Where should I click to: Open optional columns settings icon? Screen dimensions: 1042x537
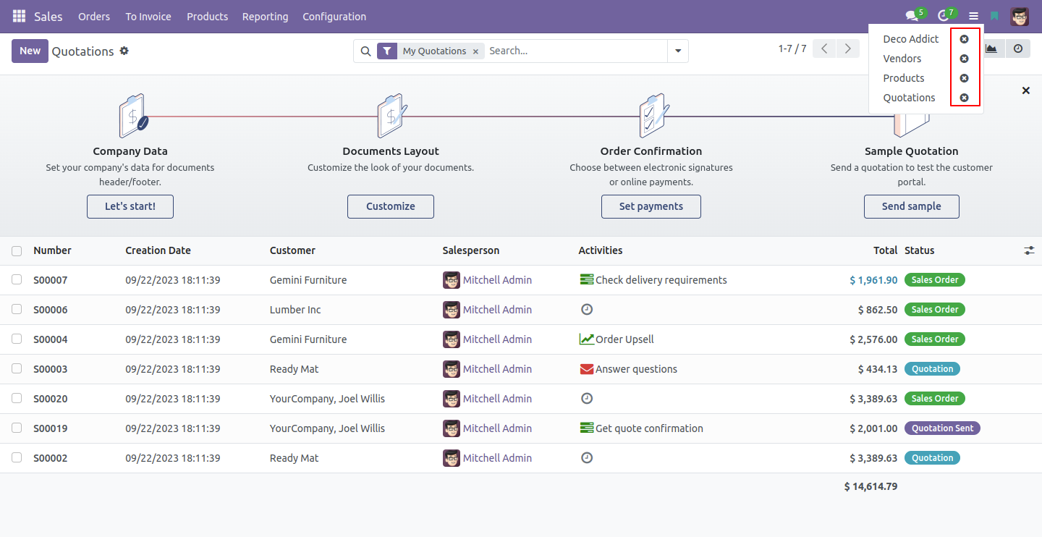click(1029, 250)
